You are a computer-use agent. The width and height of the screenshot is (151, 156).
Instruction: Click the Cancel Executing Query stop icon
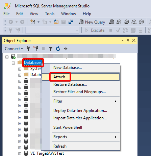click(111, 30)
